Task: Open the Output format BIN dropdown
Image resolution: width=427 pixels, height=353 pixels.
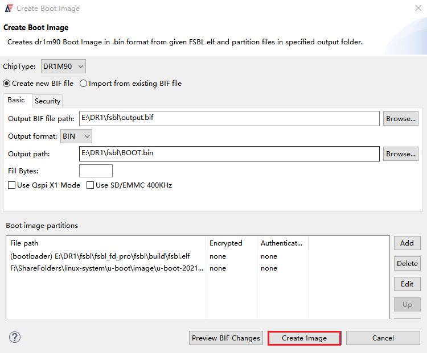Action: pos(76,136)
